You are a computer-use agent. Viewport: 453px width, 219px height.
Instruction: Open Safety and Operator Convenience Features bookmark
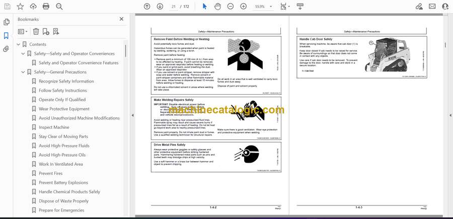pos(79,63)
